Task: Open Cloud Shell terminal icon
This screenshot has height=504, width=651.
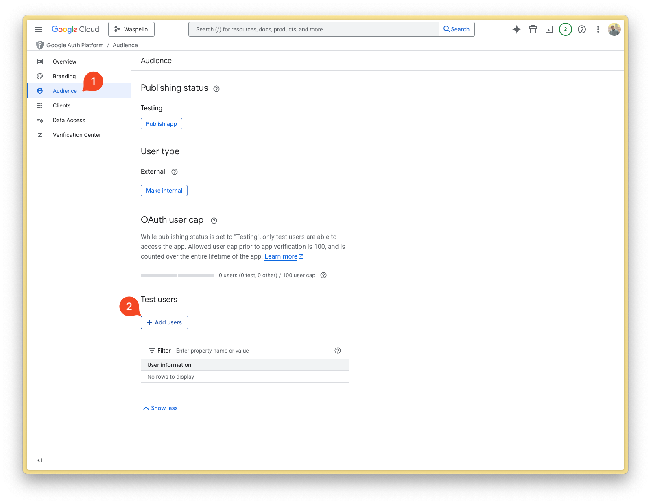Action: (x=549, y=29)
